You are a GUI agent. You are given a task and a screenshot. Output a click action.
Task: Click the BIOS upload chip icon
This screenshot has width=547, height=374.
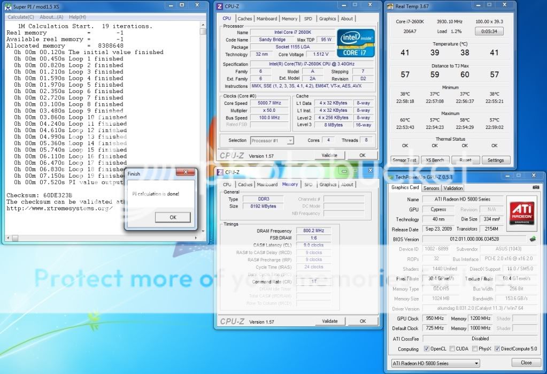coord(533,239)
